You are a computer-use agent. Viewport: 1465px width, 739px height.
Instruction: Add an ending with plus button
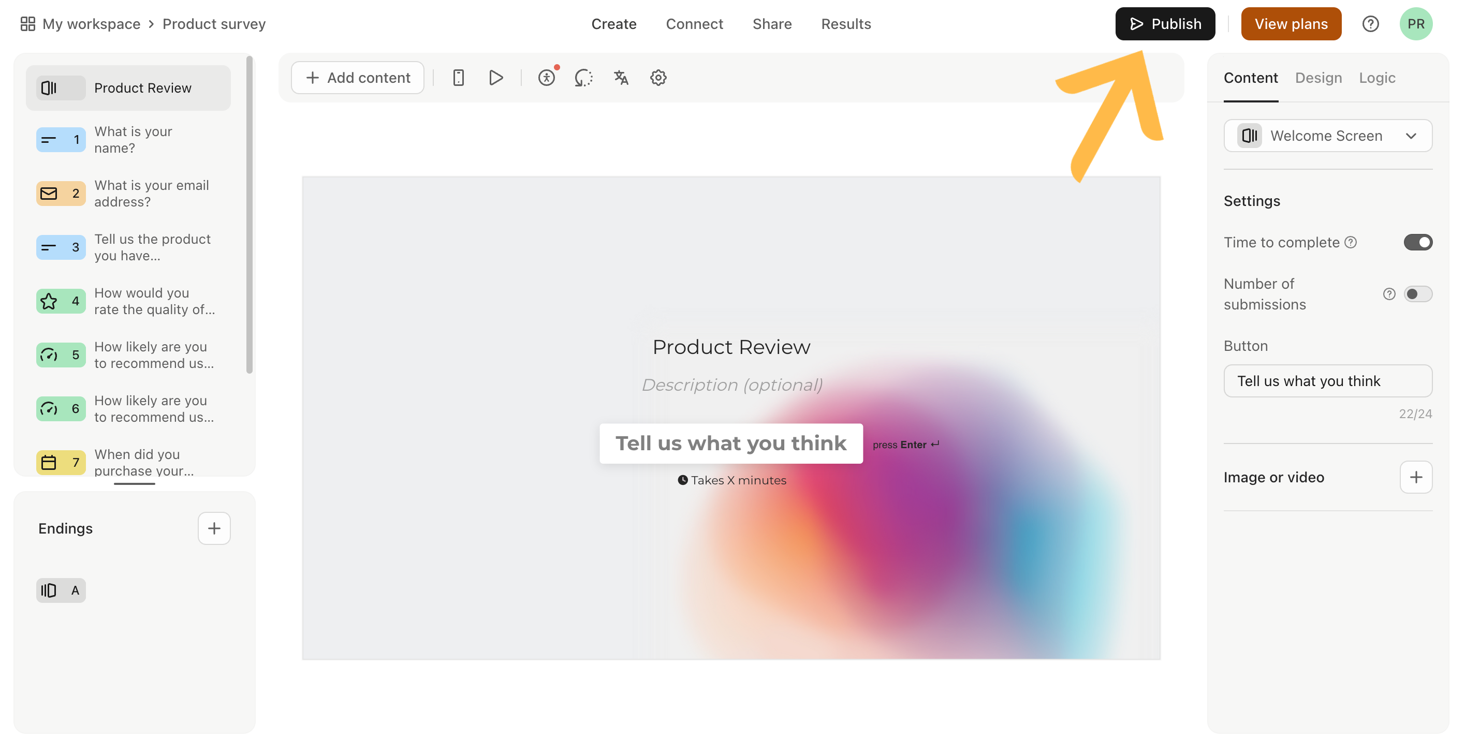(x=214, y=528)
